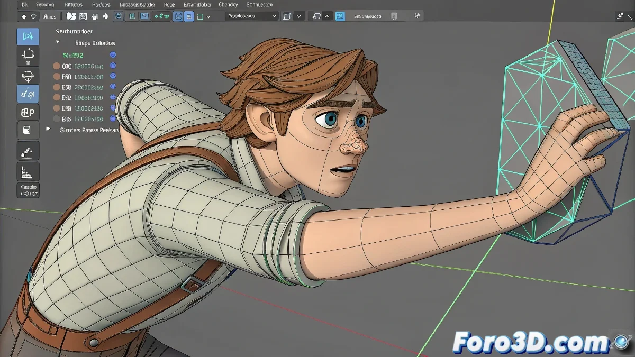Click the eyedropper icon at top-right corner

[x=619, y=16]
